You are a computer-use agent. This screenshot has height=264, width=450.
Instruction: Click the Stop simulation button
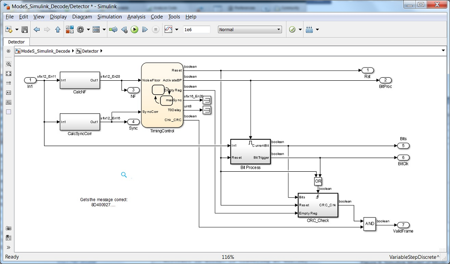[x=156, y=29]
